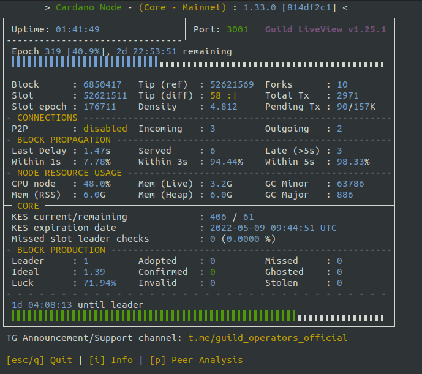Select the Last Delay value 1.47s
The image size is (422, 374).
(x=97, y=151)
